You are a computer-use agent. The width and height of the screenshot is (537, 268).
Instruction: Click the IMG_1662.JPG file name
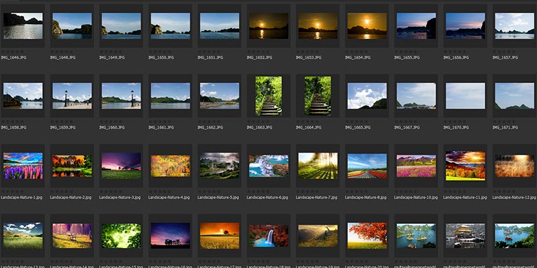[210, 127]
